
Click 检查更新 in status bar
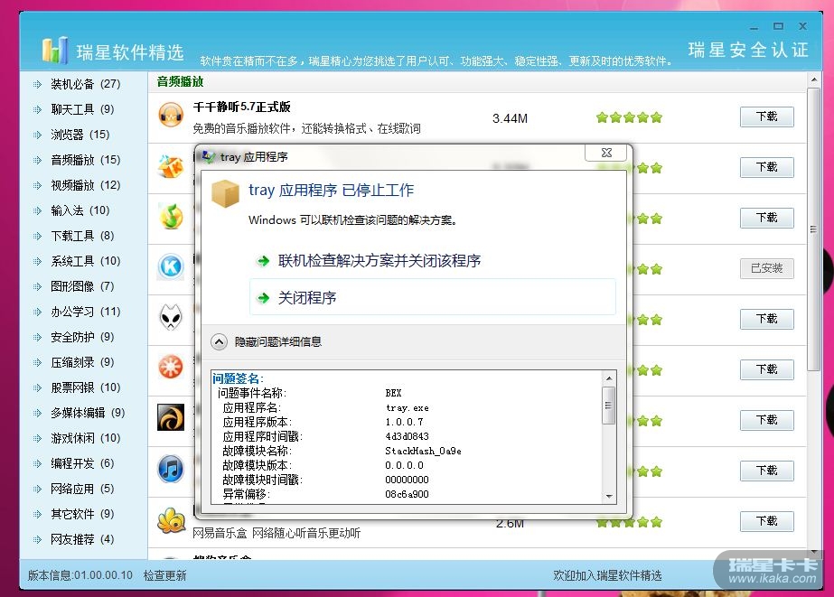164,575
